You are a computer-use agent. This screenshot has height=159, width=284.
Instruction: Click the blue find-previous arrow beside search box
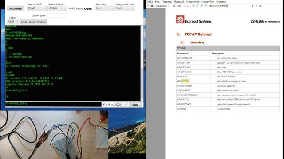(x=252, y=6)
